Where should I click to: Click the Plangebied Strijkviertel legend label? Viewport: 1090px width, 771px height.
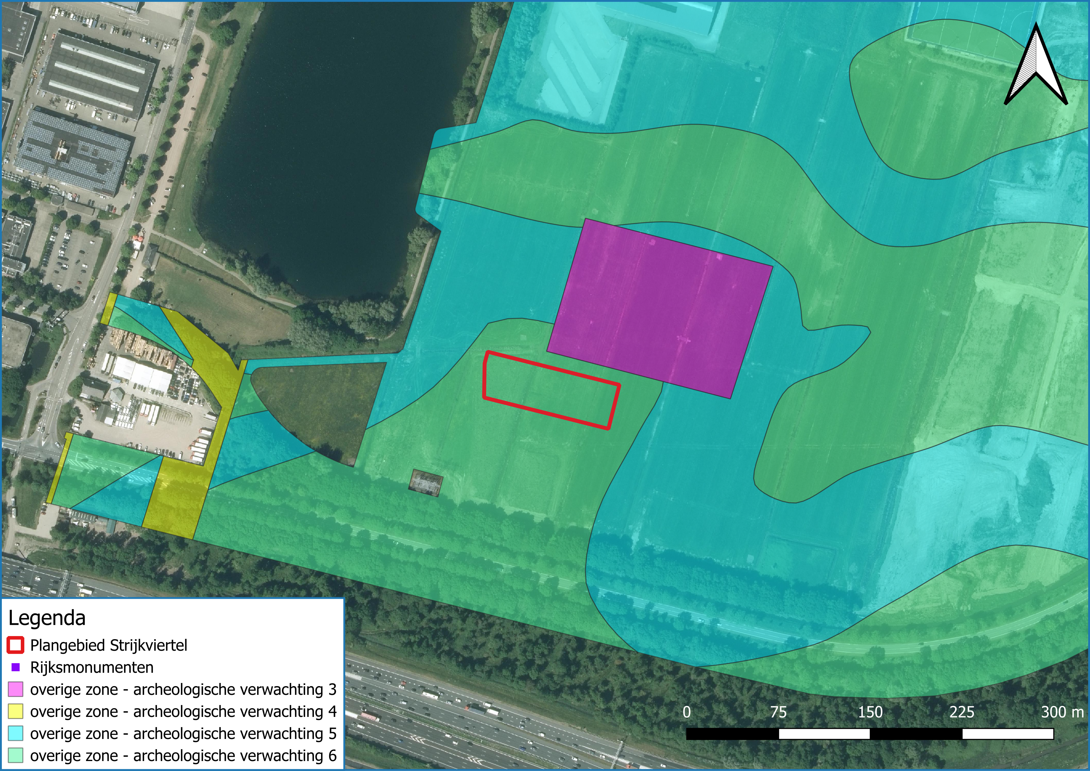tap(109, 645)
